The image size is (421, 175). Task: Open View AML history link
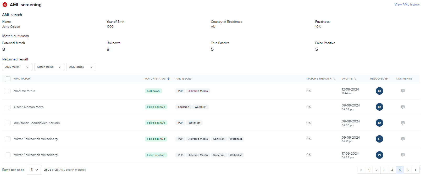click(407, 4)
